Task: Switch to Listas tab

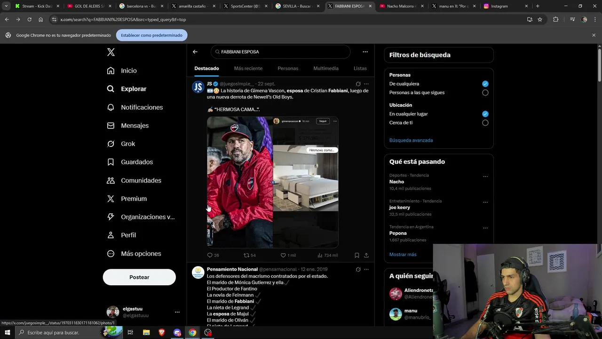Action: point(360,68)
